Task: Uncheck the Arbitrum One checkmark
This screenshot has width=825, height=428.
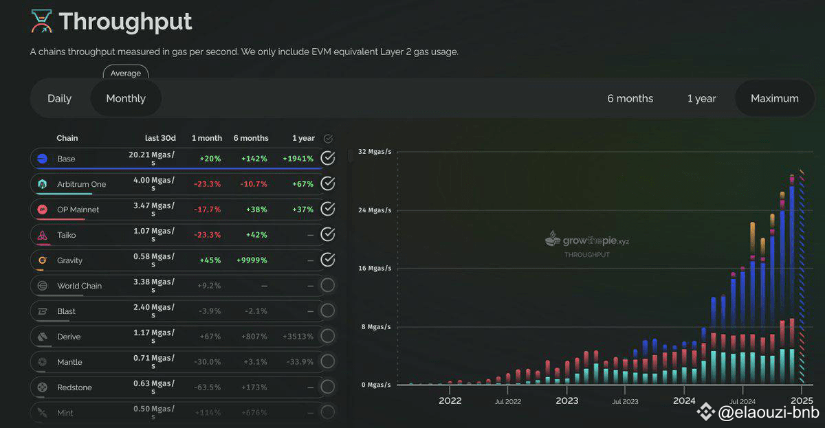Action: point(328,183)
